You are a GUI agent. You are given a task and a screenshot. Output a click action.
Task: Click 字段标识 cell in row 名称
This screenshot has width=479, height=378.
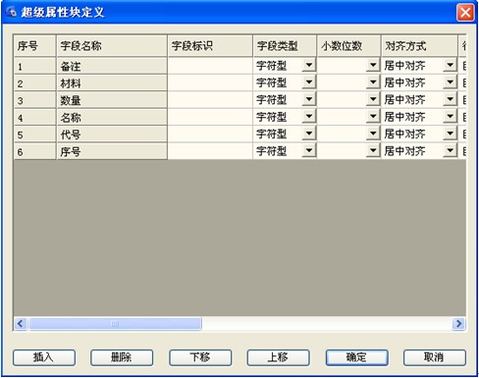[x=210, y=117]
